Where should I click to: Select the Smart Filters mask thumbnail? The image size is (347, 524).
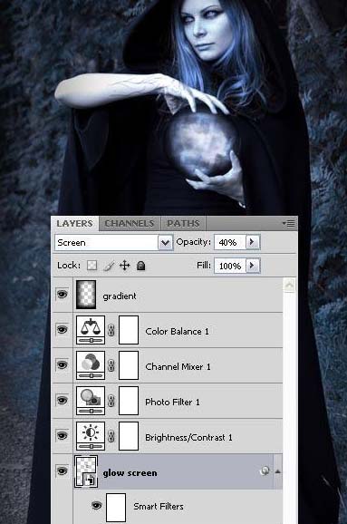click(x=116, y=508)
